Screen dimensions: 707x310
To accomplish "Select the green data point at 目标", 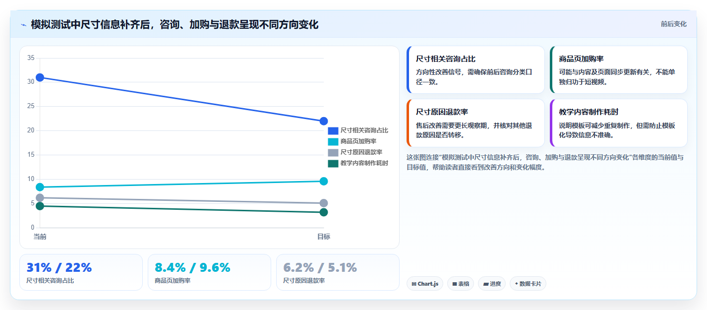I will [324, 212].
